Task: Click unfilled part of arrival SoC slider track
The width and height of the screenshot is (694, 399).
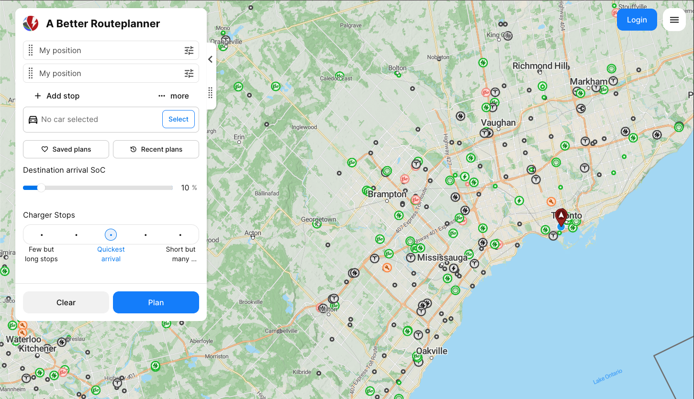Action: (x=109, y=188)
